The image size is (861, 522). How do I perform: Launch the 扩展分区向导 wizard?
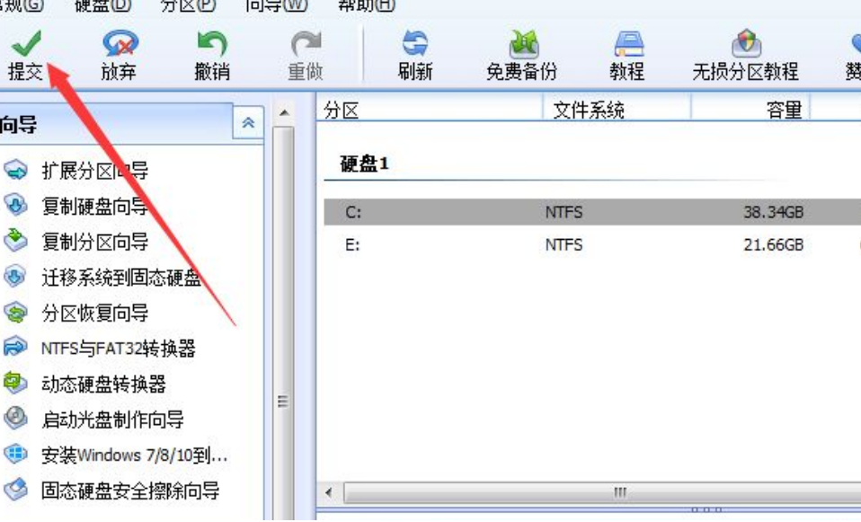pos(94,171)
